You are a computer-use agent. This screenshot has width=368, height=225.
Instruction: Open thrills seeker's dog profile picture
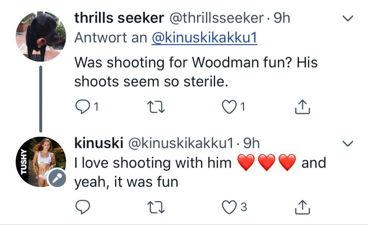[x=41, y=36]
